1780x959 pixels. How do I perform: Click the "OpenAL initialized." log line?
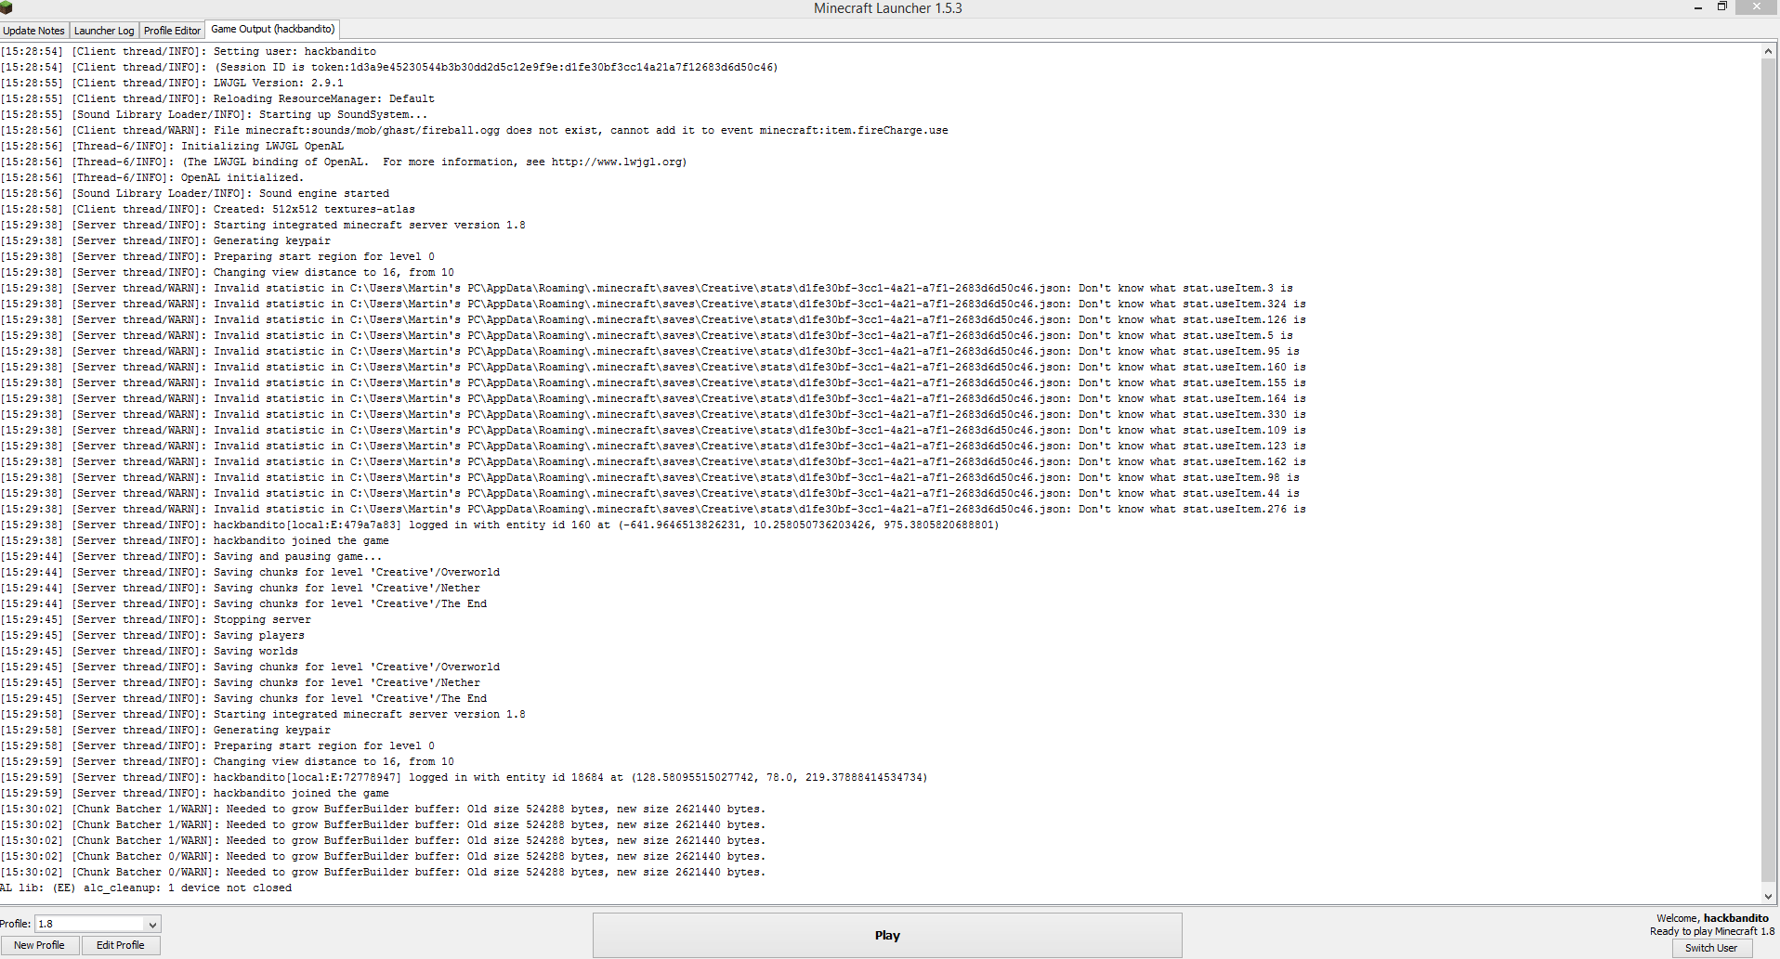point(151,178)
